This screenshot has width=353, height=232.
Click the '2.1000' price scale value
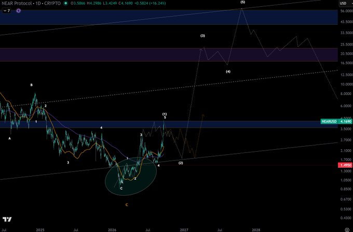[x=347, y=151]
